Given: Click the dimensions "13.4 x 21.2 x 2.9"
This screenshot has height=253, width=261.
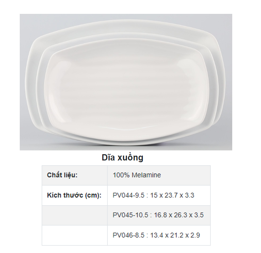Looking at the screenshot, I should click(175, 235).
